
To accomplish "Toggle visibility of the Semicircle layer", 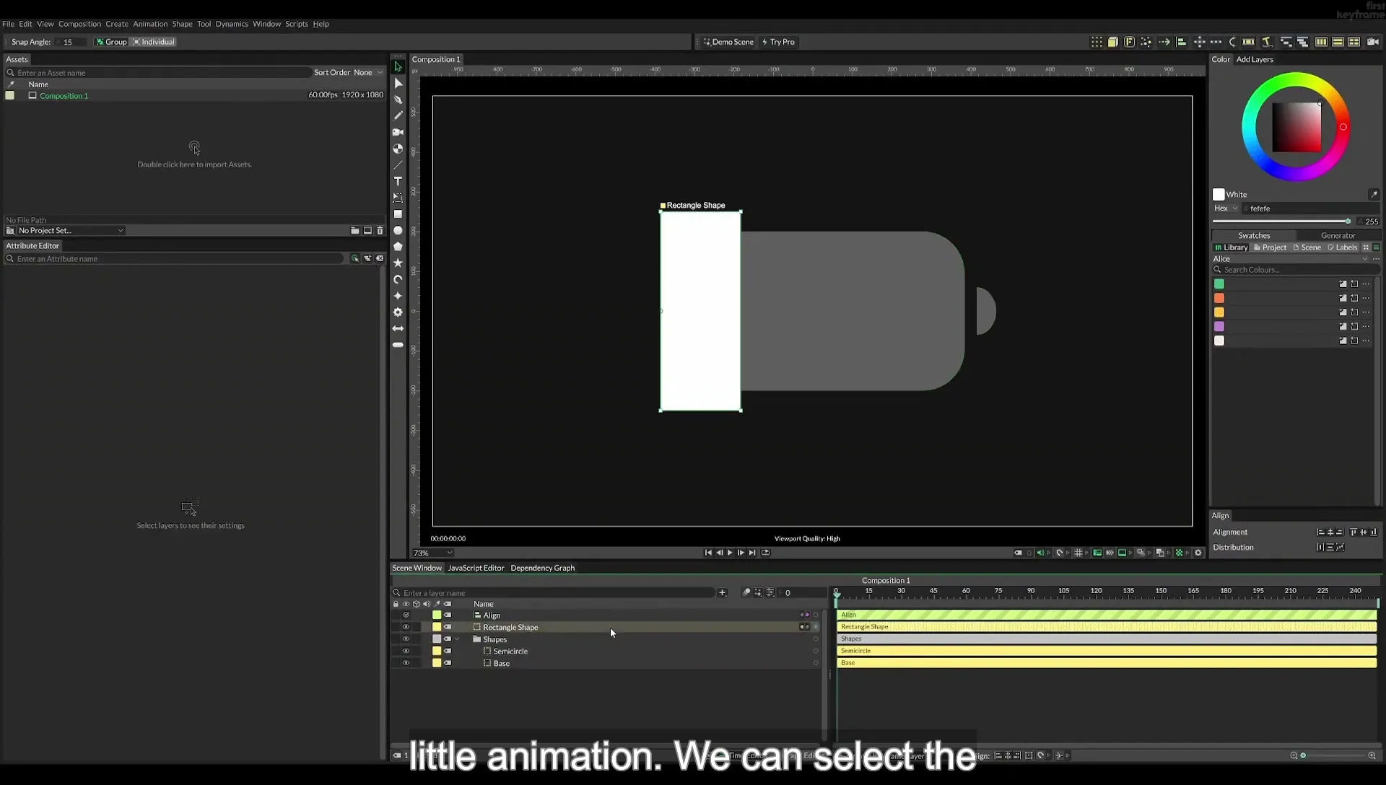I will click(406, 651).
